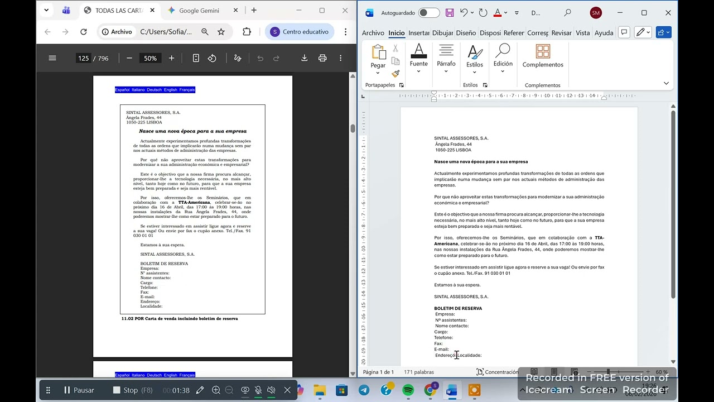Download the PDF file
The image size is (714, 402).
tap(305, 58)
